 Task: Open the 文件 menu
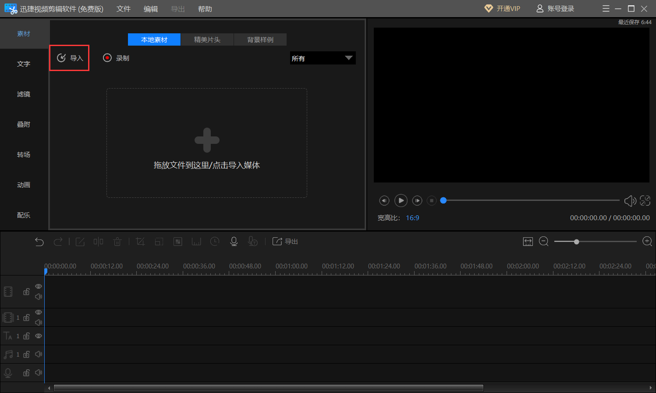tap(124, 9)
